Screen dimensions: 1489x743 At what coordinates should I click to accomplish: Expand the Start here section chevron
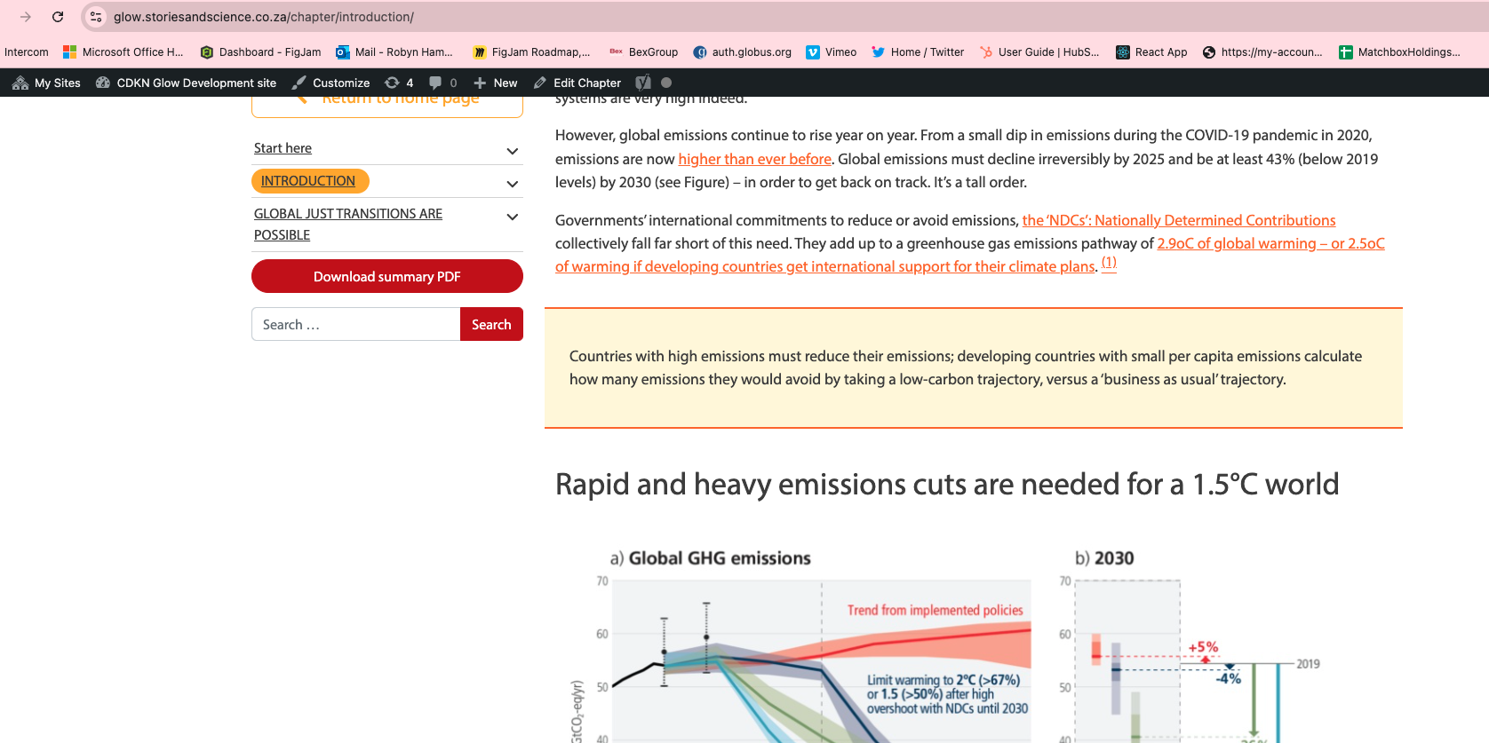click(512, 151)
